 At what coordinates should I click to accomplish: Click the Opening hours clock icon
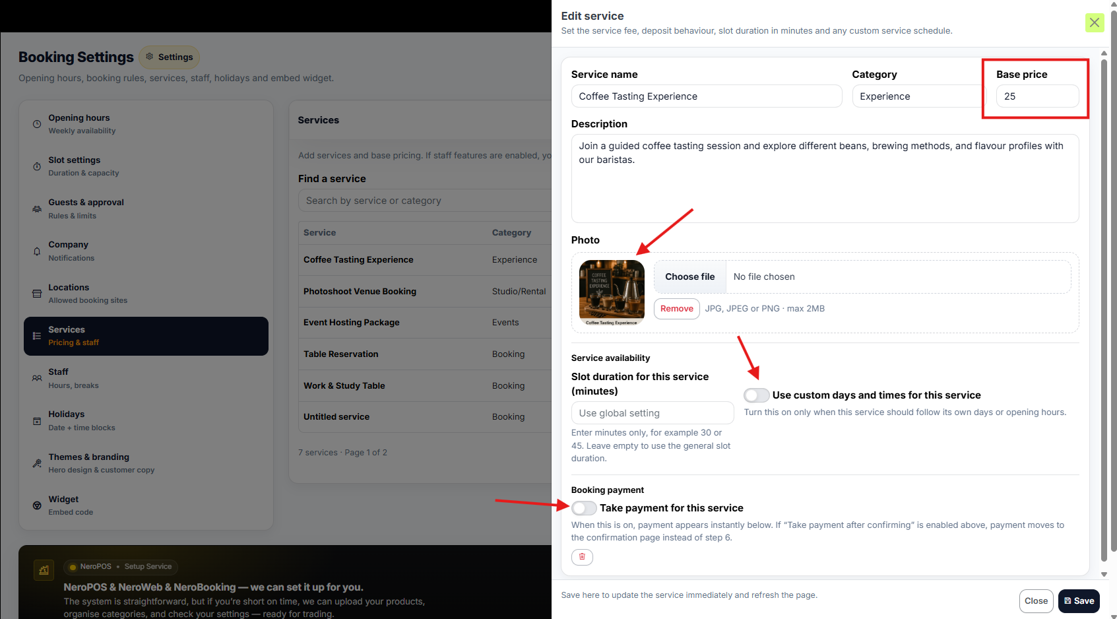click(x=37, y=124)
